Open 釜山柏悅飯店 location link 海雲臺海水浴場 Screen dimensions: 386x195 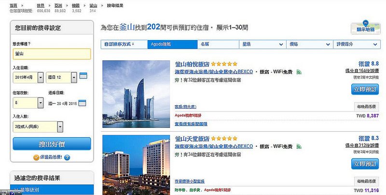(214, 71)
